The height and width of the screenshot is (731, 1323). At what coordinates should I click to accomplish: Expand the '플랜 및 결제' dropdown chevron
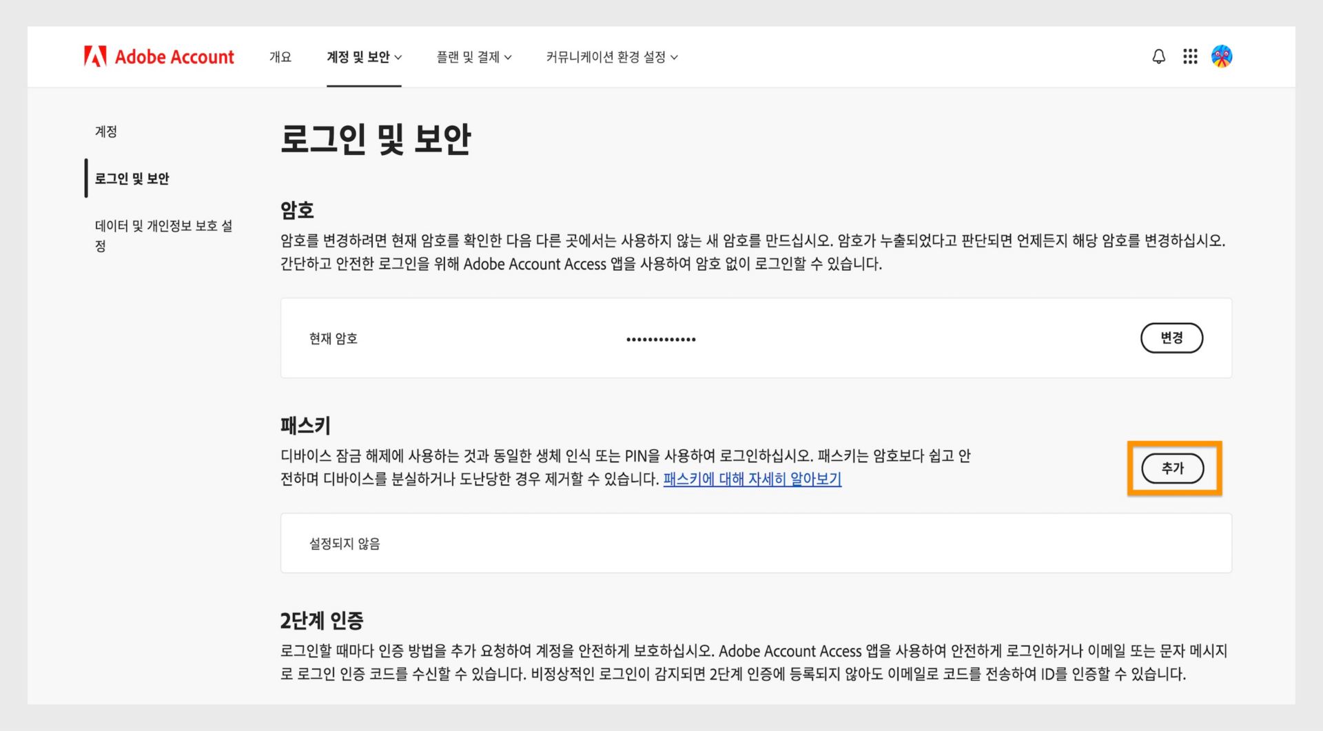coord(508,58)
